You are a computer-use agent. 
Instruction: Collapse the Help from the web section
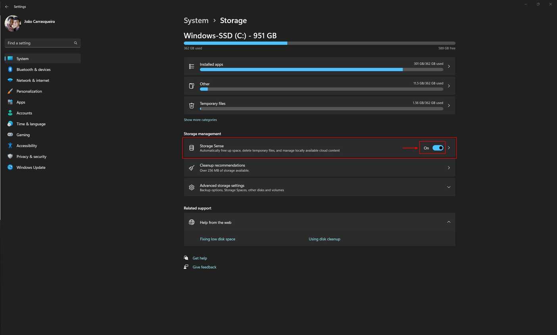pyautogui.click(x=449, y=222)
